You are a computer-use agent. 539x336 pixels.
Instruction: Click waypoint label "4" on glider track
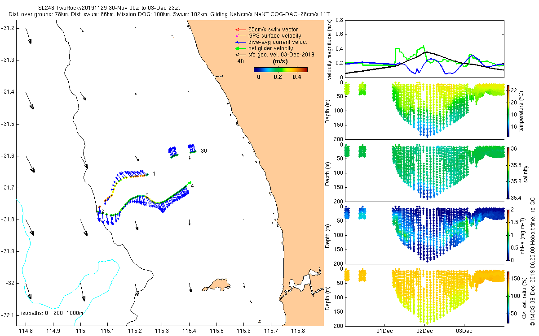(192, 185)
